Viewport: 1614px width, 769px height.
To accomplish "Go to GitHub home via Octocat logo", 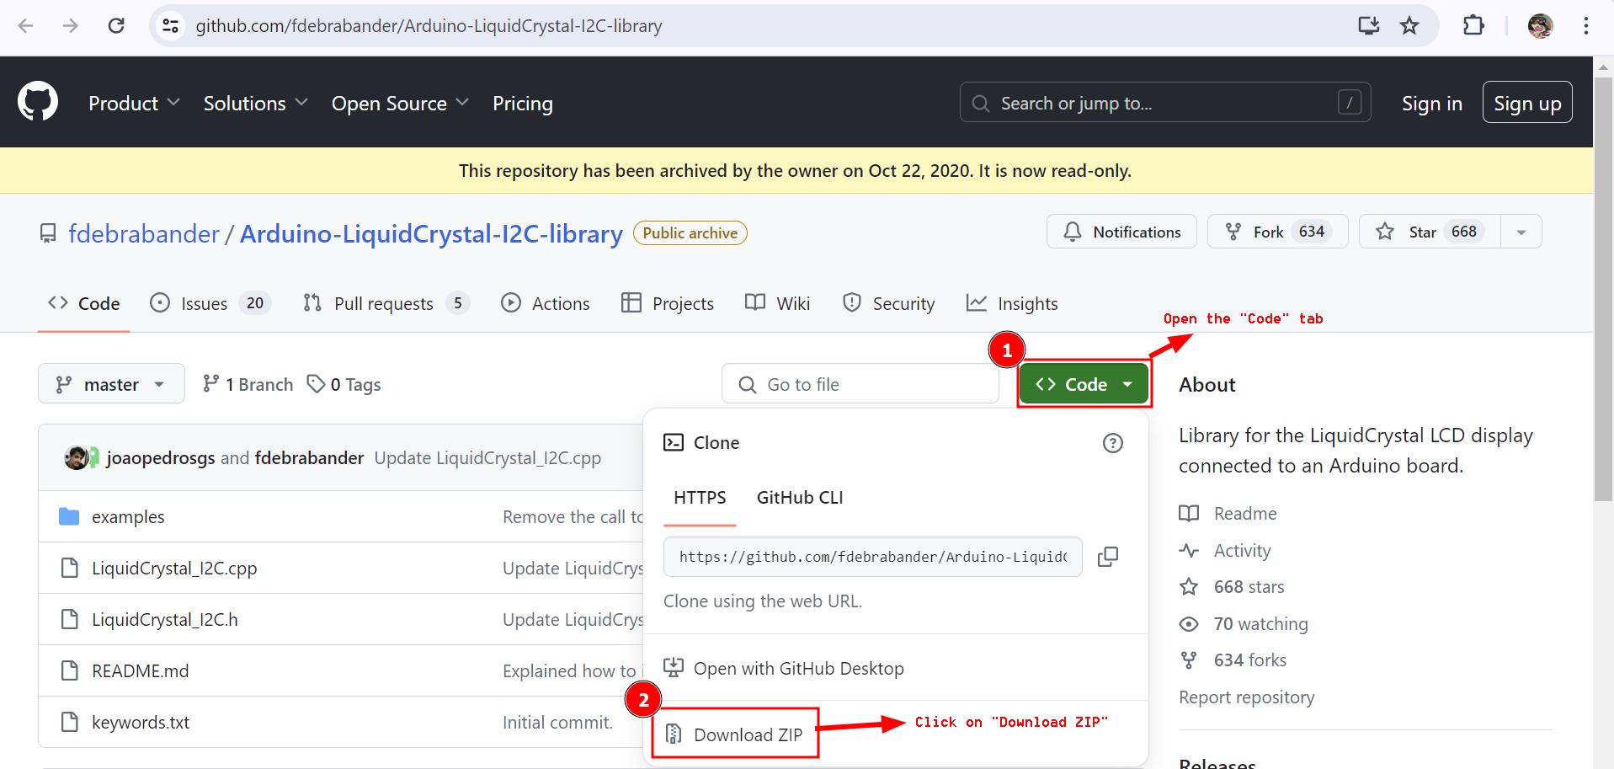I will (x=38, y=102).
